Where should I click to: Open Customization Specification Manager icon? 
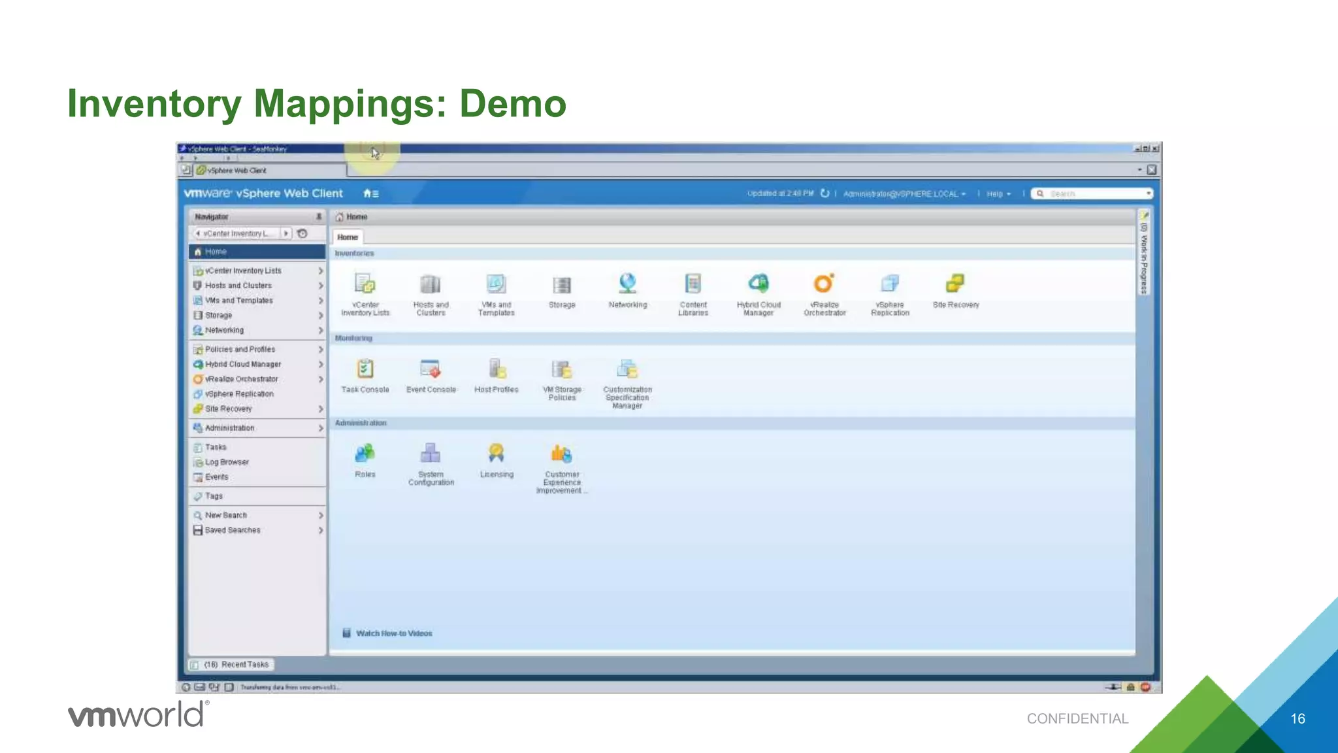click(627, 369)
